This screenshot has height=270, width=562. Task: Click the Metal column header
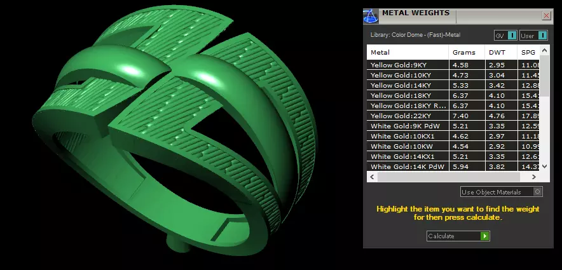[x=408, y=52]
